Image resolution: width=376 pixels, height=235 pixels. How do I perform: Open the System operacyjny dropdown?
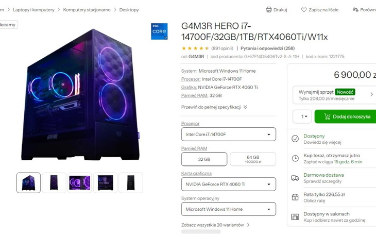tap(229, 209)
